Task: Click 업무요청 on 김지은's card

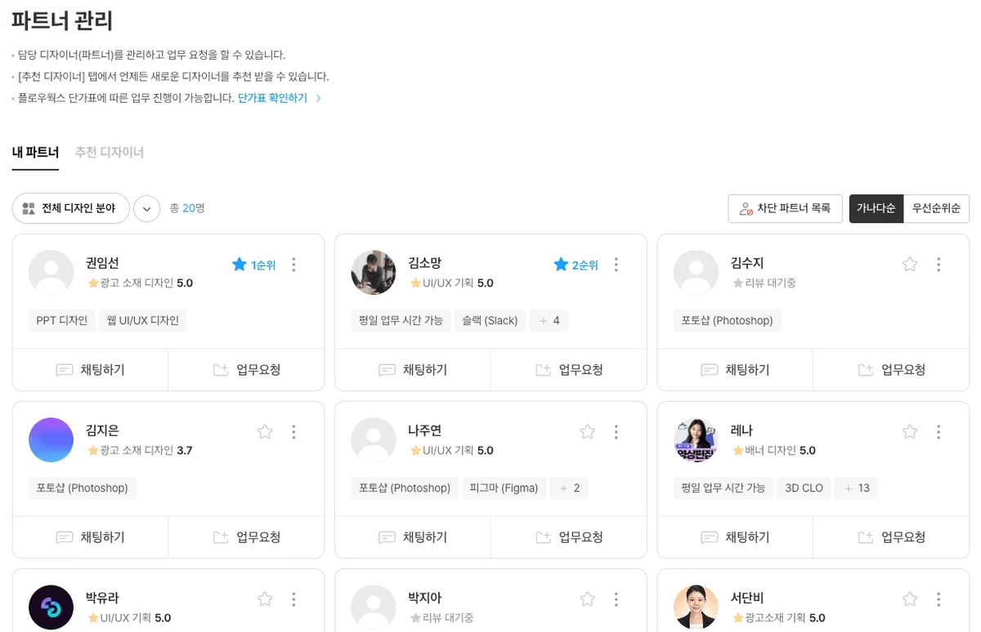Action: (x=246, y=537)
